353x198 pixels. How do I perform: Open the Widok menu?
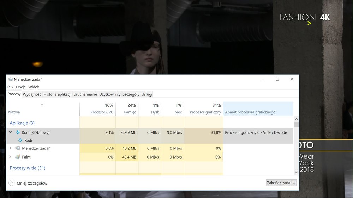click(x=34, y=87)
